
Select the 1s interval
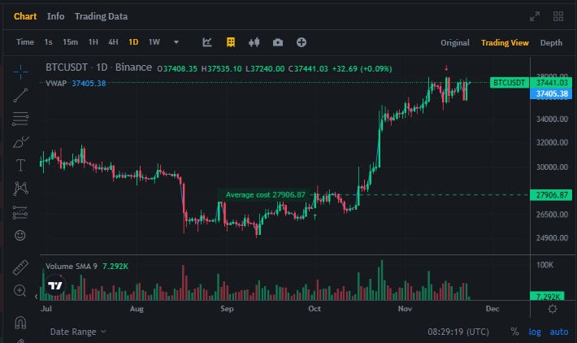(x=48, y=42)
